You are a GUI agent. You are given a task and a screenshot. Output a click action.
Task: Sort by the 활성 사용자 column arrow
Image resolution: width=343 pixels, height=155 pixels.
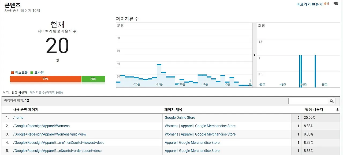click(x=337, y=110)
